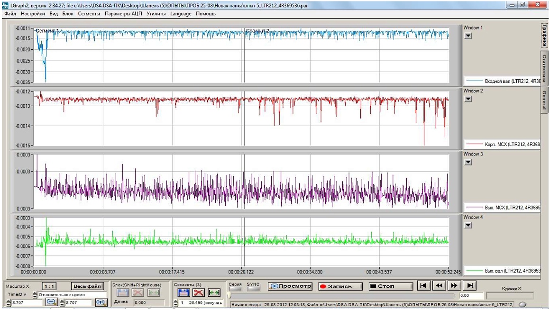Toggle the Серия indicator switch

tap(235, 289)
